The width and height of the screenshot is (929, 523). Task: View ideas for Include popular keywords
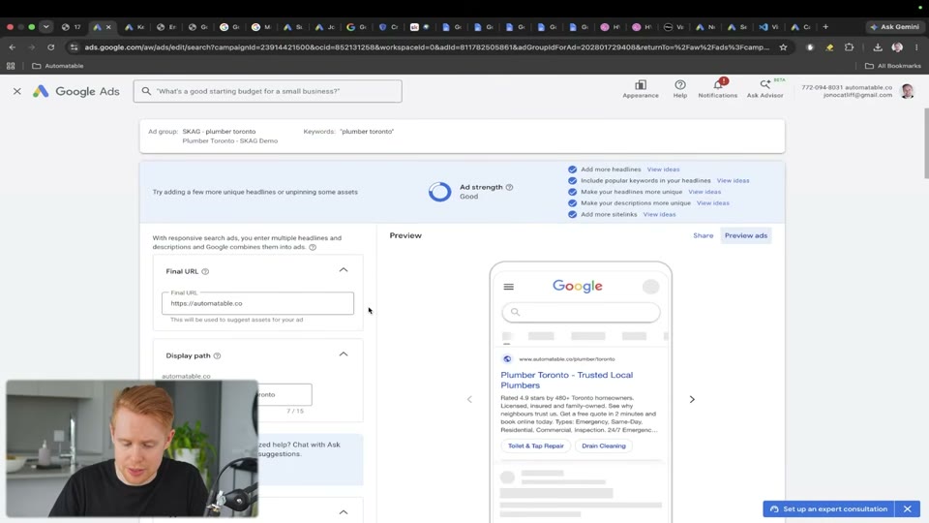[733, 181]
